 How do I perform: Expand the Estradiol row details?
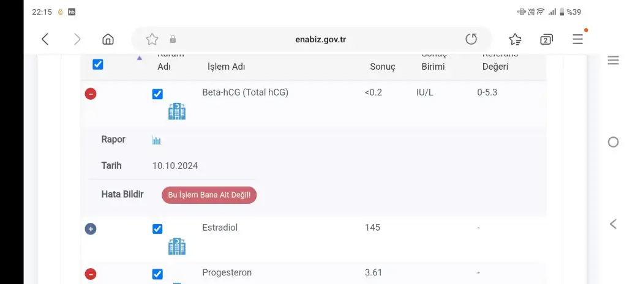point(91,229)
